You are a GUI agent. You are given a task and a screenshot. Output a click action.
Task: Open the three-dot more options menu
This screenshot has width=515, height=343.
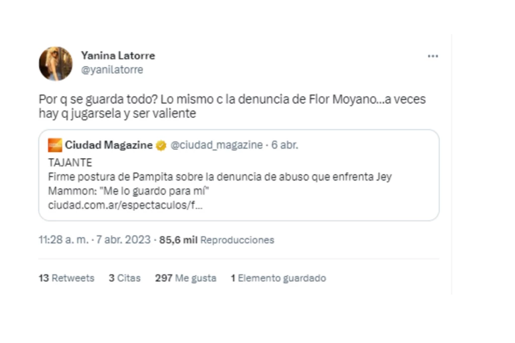coord(433,56)
